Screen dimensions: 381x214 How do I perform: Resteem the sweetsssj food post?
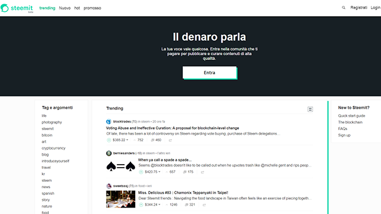204,205
